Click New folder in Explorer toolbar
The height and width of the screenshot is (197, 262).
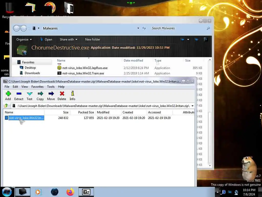(93, 40)
